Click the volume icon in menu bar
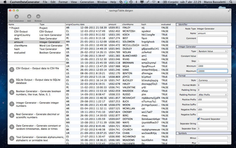 (159, 2)
